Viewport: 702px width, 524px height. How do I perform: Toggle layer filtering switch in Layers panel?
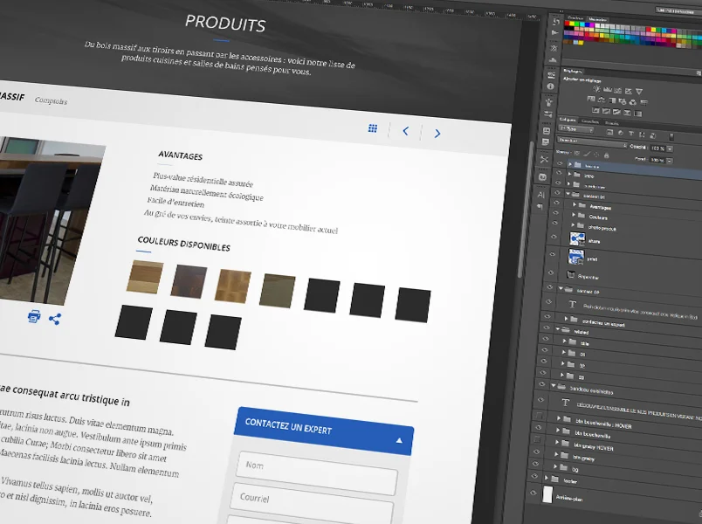click(x=671, y=136)
